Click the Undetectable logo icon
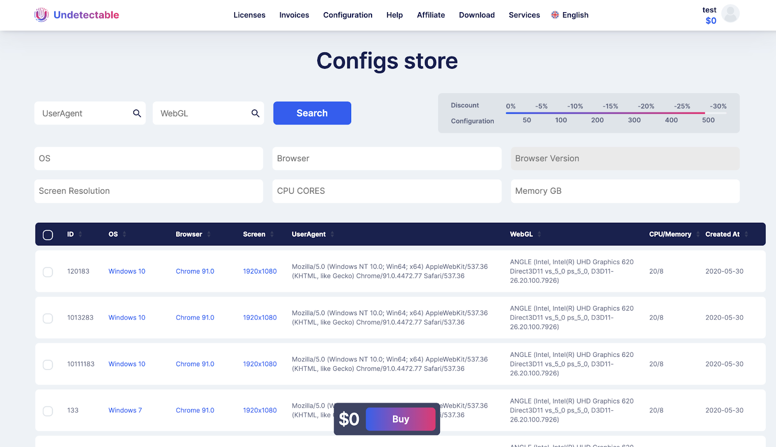The height and width of the screenshot is (447, 776). tap(42, 15)
